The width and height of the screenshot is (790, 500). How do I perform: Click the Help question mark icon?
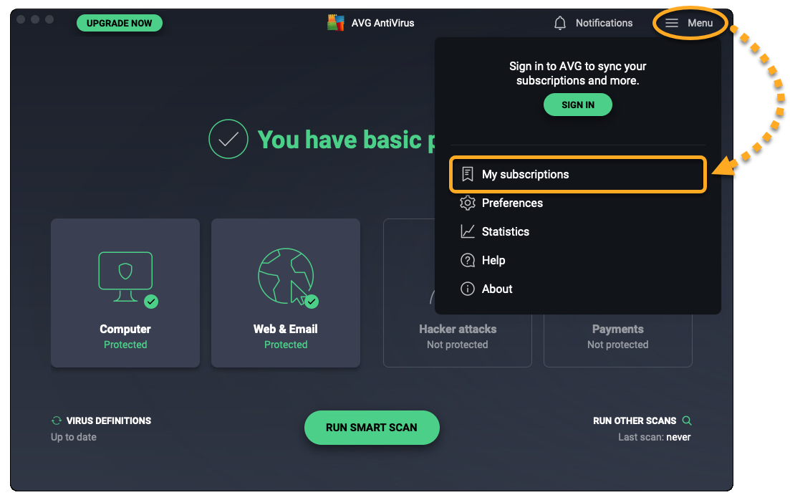click(x=468, y=260)
